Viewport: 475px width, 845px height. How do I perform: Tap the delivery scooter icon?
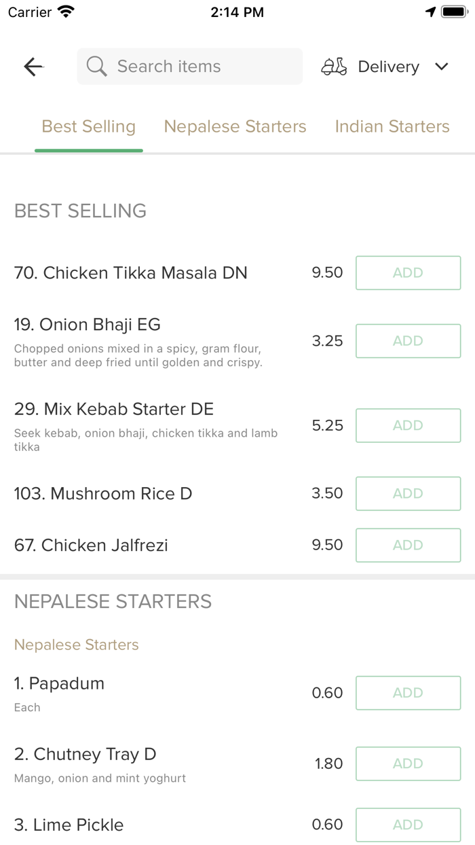click(x=334, y=67)
